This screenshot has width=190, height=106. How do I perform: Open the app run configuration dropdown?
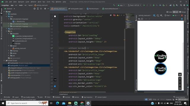pyautogui.click(x=121, y=5)
